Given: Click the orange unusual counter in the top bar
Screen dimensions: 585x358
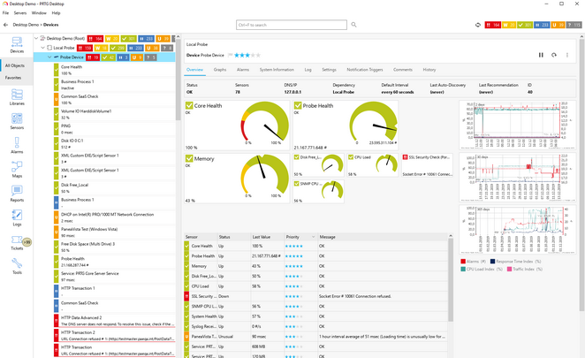Looking at the screenshot, I should pyautogui.click(x=558, y=25).
